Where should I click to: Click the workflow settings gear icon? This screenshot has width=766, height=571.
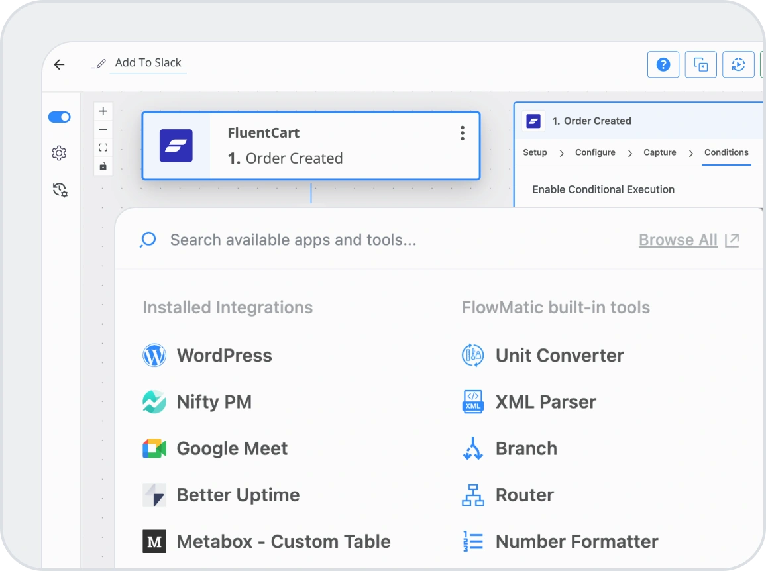59,154
